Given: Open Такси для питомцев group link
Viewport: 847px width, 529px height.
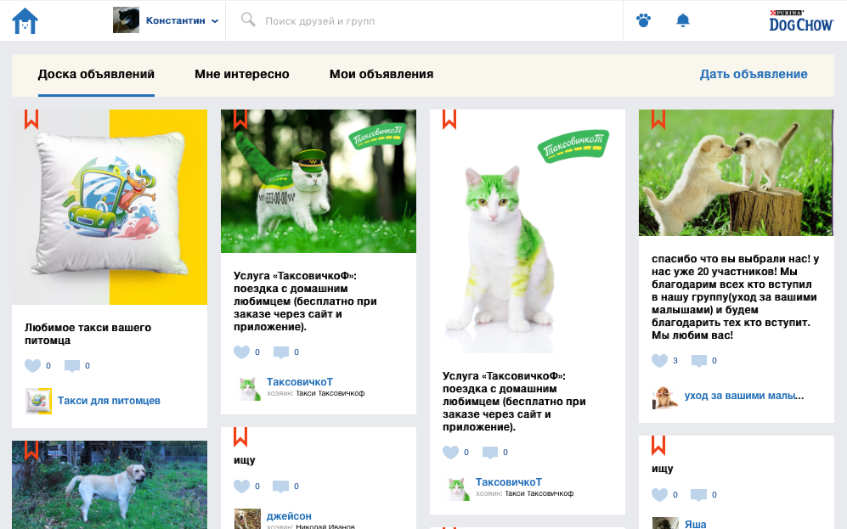Looking at the screenshot, I should pos(109,401).
